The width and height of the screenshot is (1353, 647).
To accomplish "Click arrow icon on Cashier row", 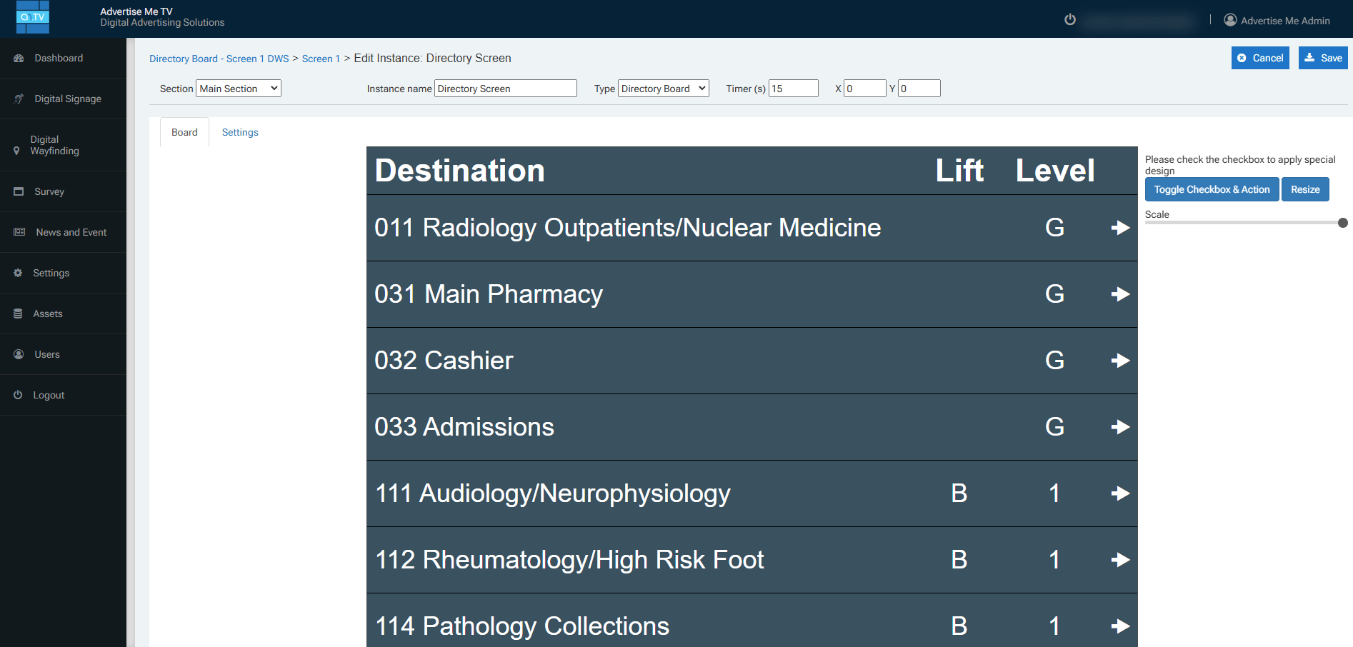I will (x=1120, y=361).
